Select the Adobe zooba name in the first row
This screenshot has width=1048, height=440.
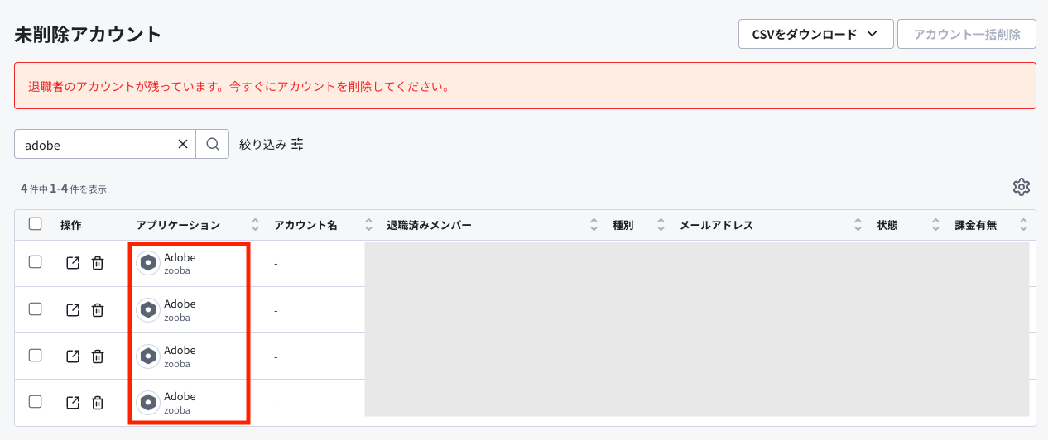pos(180,263)
